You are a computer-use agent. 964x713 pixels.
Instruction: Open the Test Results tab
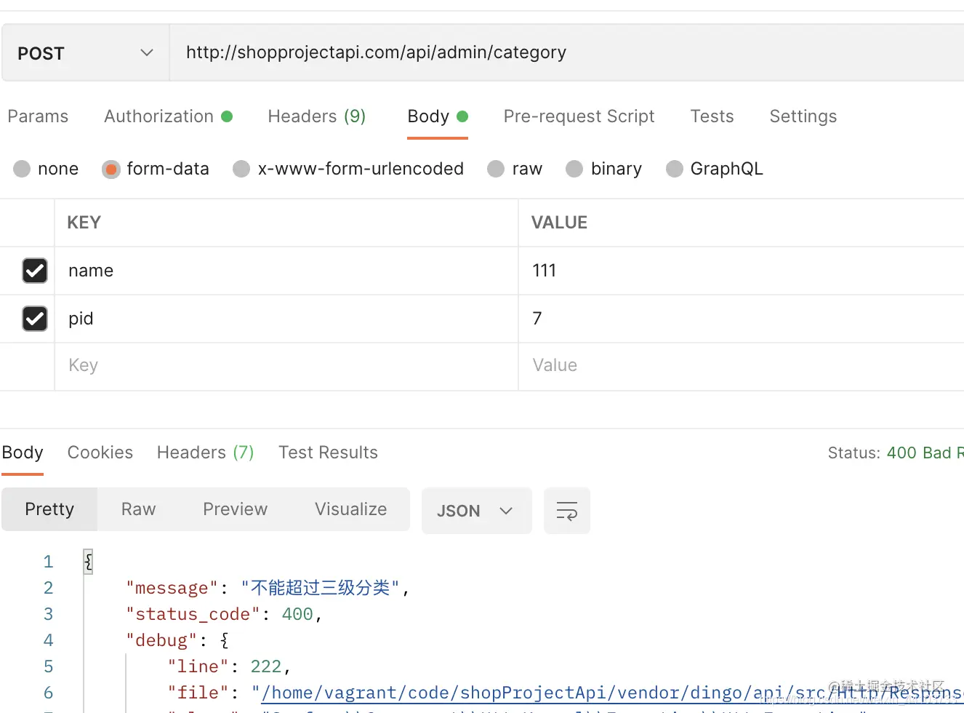(x=328, y=453)
